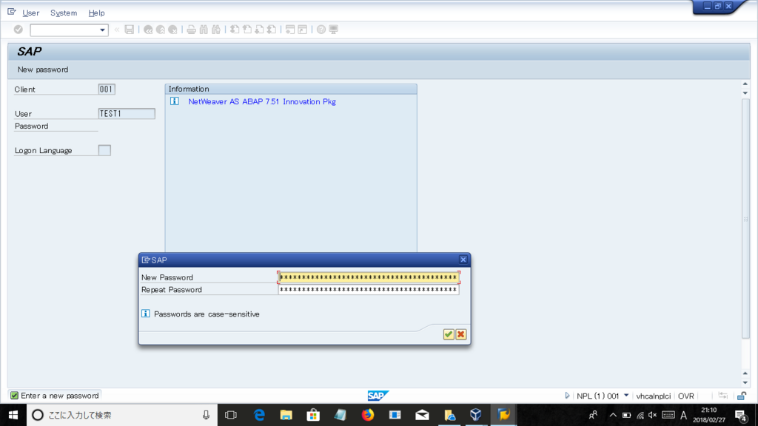Viewport: 758px width, 426px height.
Task: Click the status bar message checkmark icon
Action: [15, 396]
